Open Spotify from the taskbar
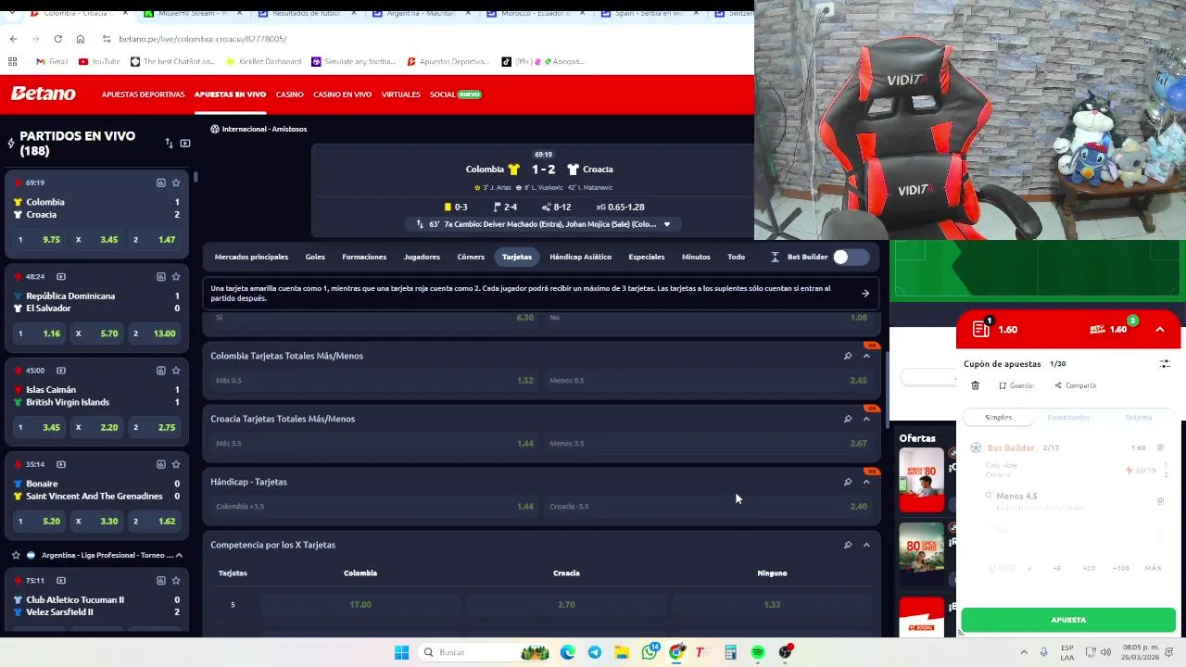This screenshot has height=667, width=1186. [x=758, y=652]
